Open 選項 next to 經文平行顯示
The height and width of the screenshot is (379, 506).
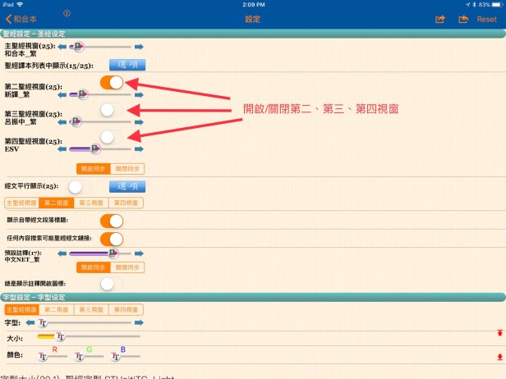click(127, 186)
